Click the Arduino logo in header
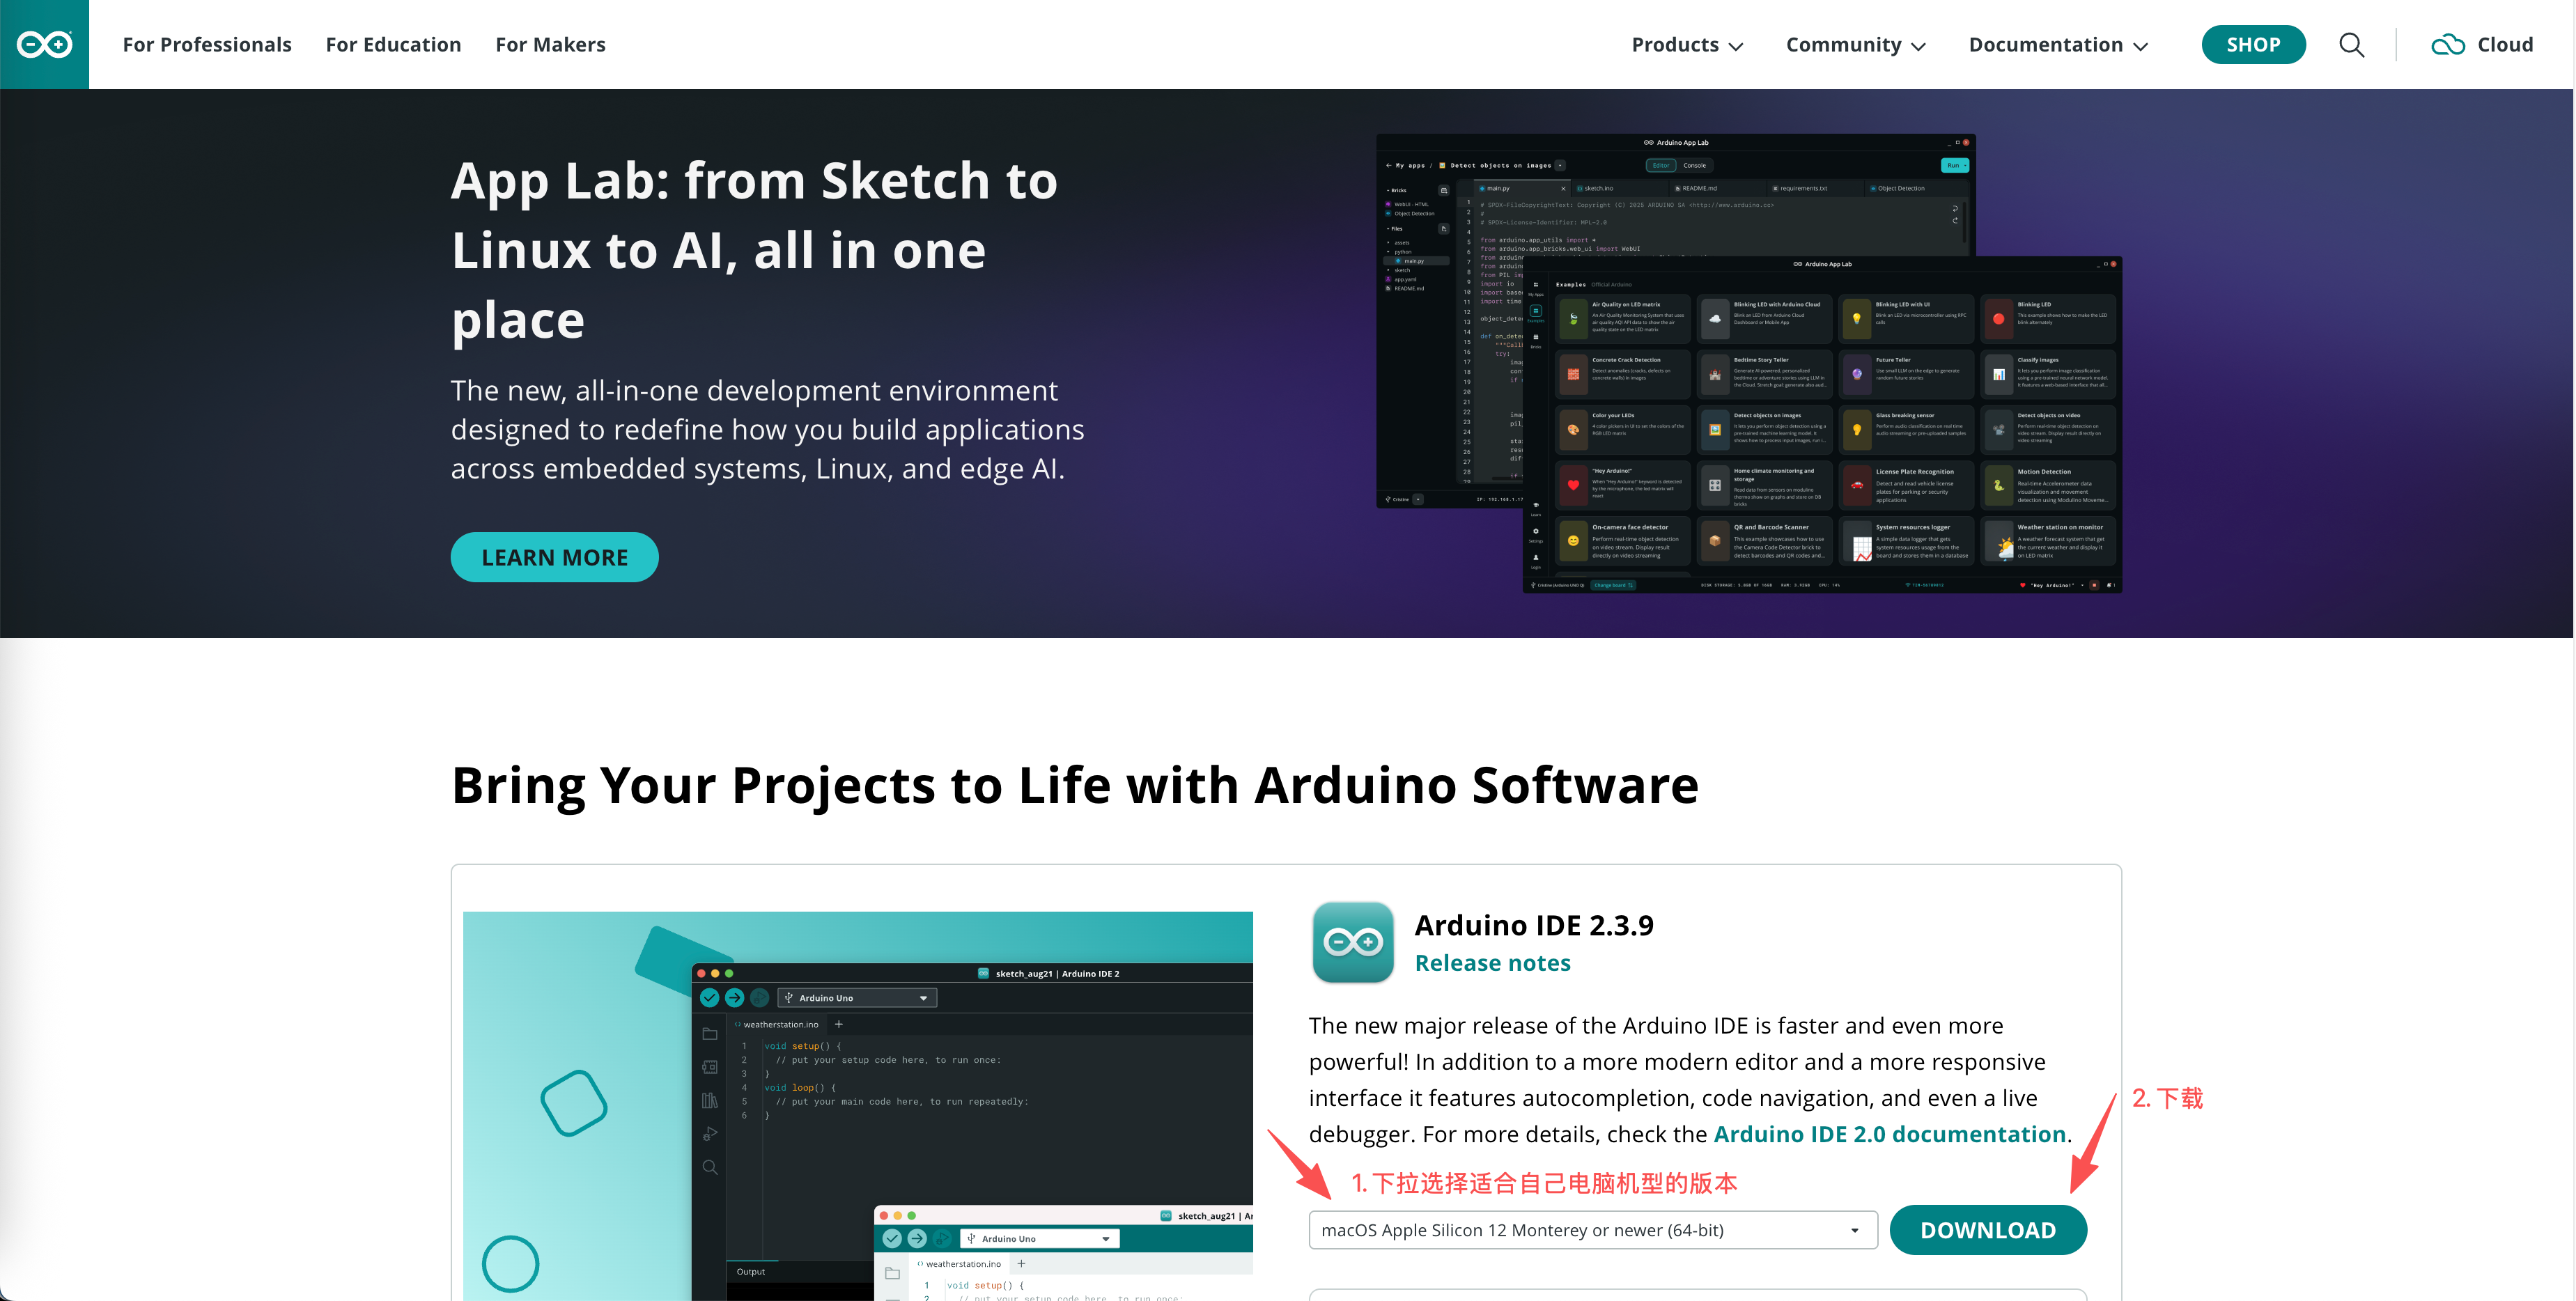This screenshot has width=2576, height=1301. [x=44, y=44]
